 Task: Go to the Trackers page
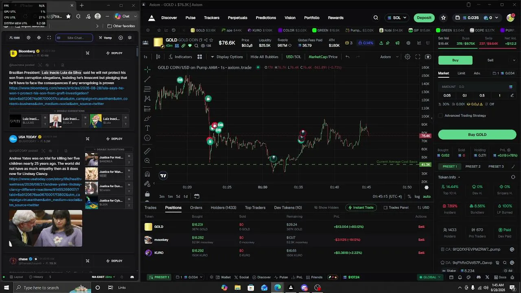click(212, 18)
